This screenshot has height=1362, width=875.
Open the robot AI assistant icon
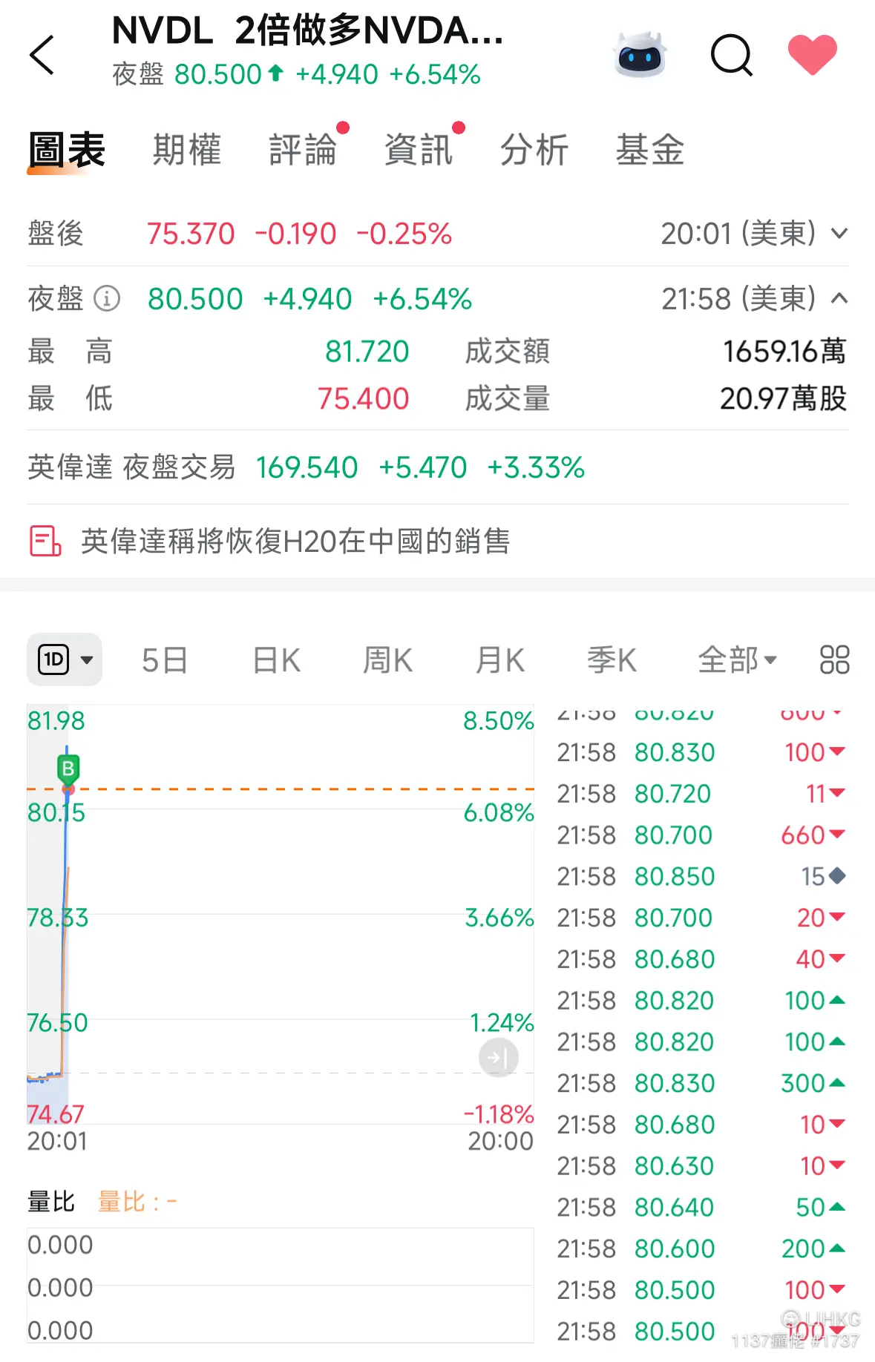[639, 54]
